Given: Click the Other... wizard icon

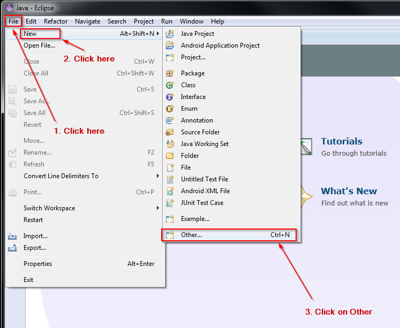Looking at the screenshot, I should [170, 235].
